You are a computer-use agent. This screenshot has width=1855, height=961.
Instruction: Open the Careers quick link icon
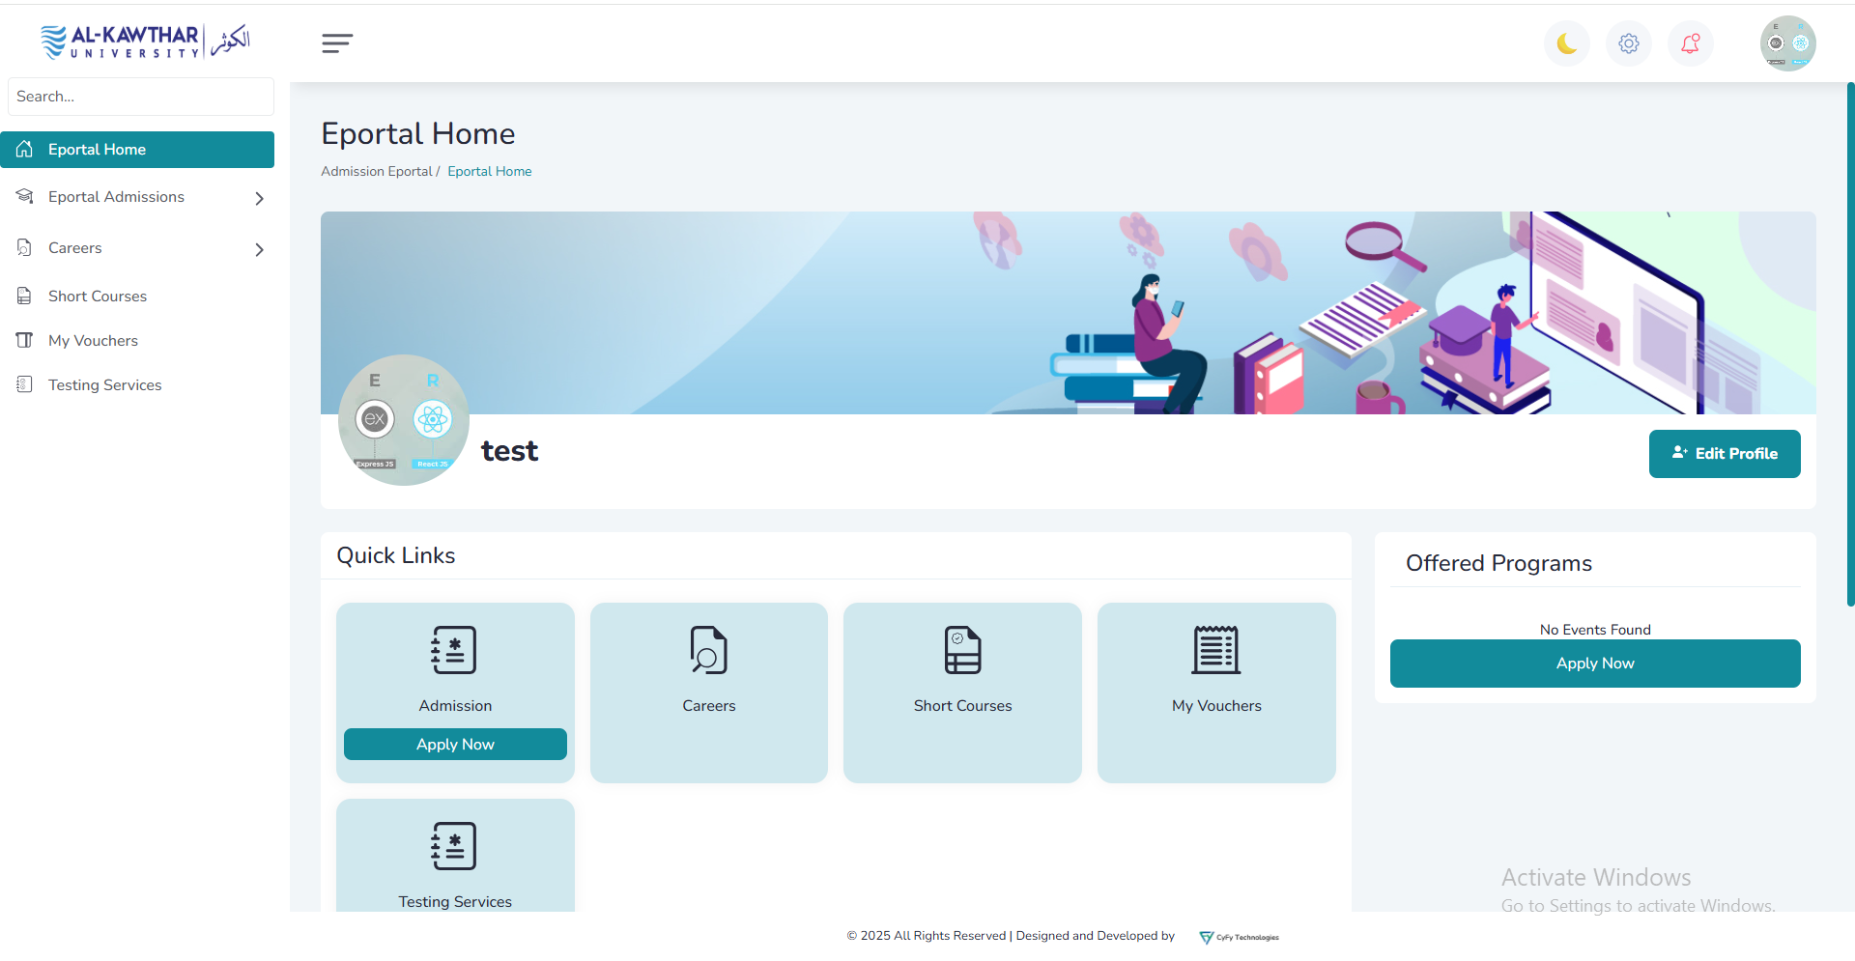(708, 651)
